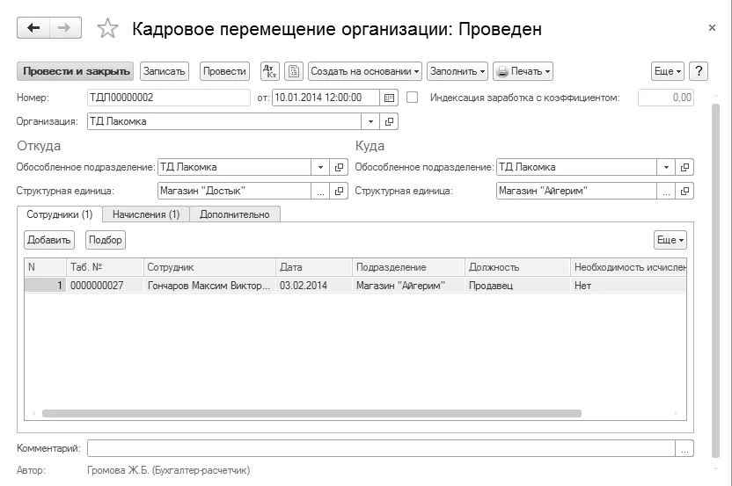The image size is (732, 486).
Task: Click the form vertical scrollbar
Action: 715,279
